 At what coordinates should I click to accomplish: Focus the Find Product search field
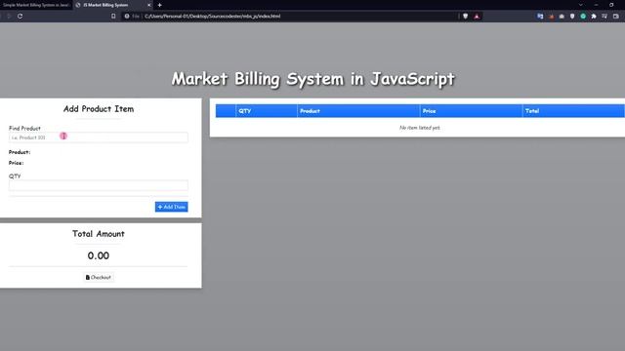[x=98, y=137]
